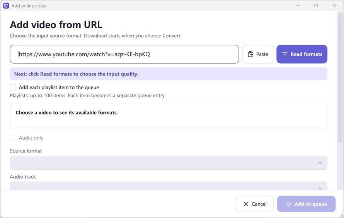
Task: Click the app icon in title bar
Action: (x=6, y=6)
